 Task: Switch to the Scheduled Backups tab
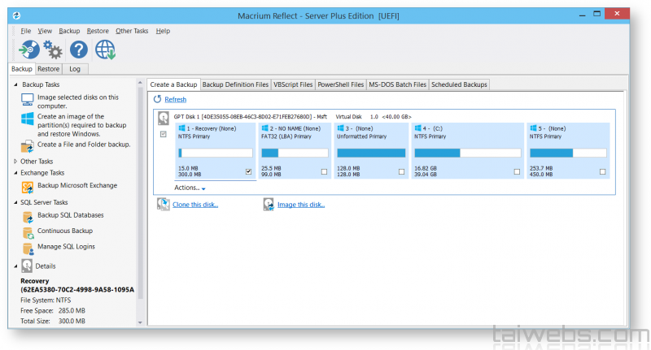(x=459, y=84)
